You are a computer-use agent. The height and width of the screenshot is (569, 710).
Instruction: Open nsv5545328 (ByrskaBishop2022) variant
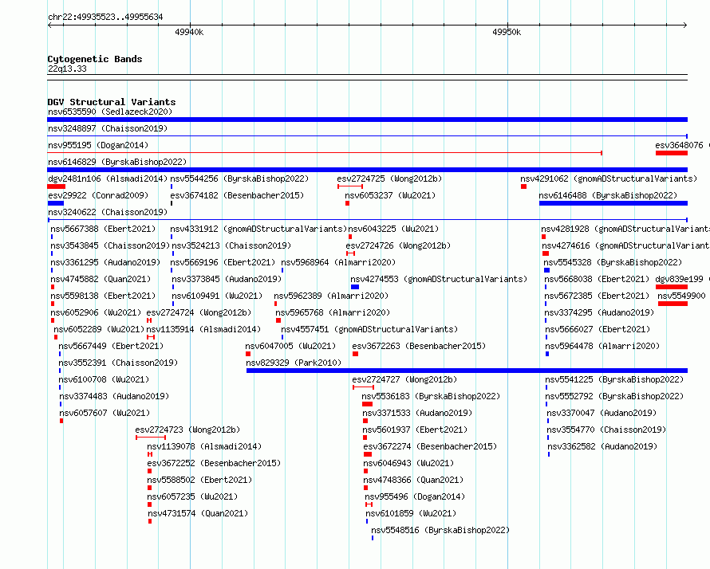(613, 262)
